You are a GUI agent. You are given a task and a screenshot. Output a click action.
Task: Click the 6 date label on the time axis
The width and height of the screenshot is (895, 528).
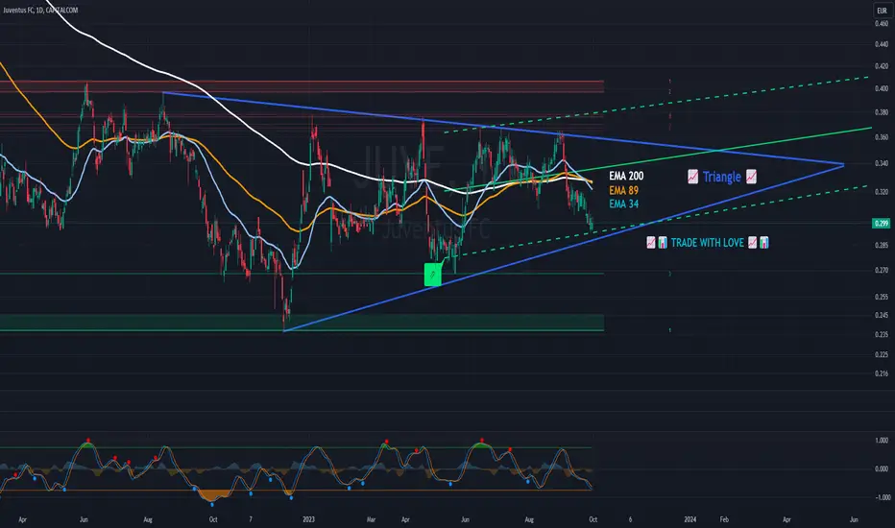(x=630, y=519)
